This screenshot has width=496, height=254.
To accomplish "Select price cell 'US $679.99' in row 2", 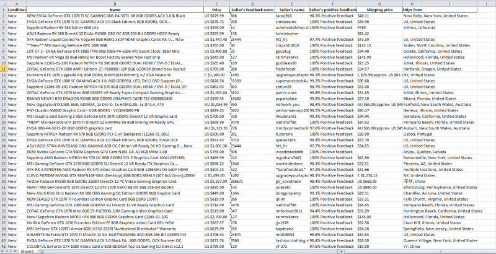I will click(216, 15).
